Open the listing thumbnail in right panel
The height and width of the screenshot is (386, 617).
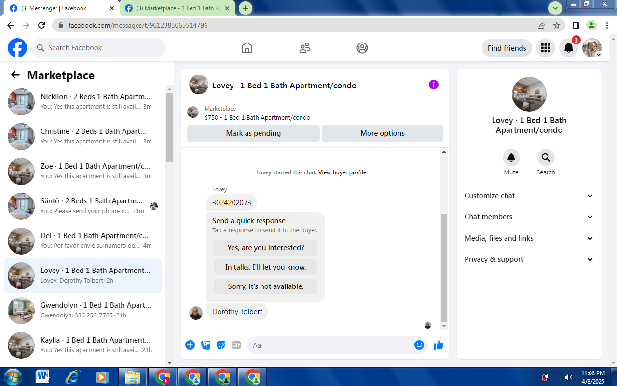tap(529, 94)
